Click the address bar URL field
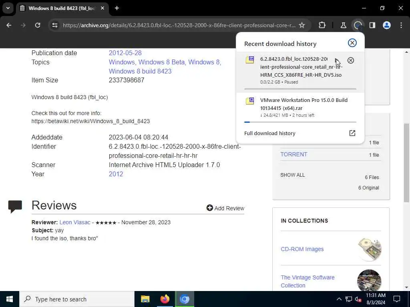Screen dimensions: 410x307 point(179,25)
